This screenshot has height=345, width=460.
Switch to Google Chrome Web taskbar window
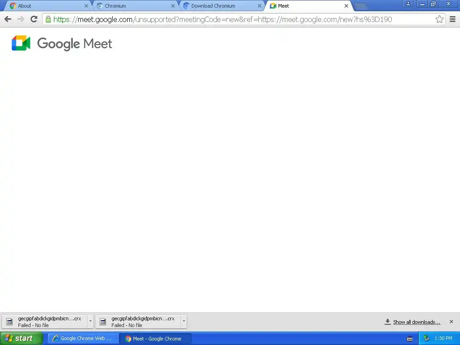click(x=83, y=339)
